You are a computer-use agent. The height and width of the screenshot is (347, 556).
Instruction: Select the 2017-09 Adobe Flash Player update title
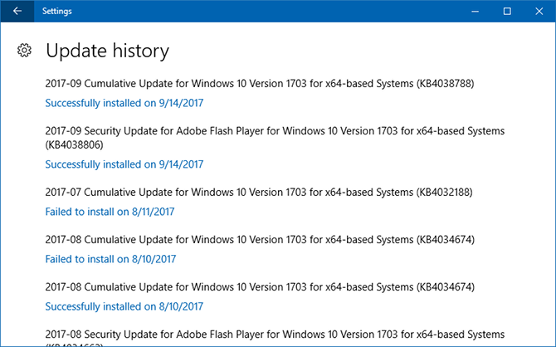click(x=275, y=131)
